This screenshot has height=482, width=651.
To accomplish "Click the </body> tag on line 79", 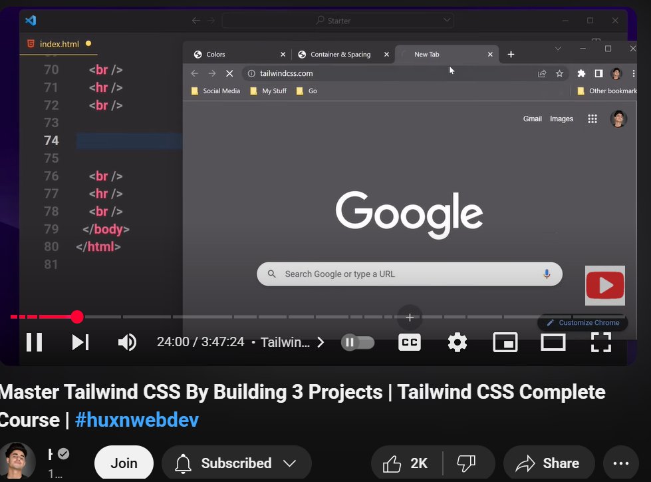I will [106, 230].
